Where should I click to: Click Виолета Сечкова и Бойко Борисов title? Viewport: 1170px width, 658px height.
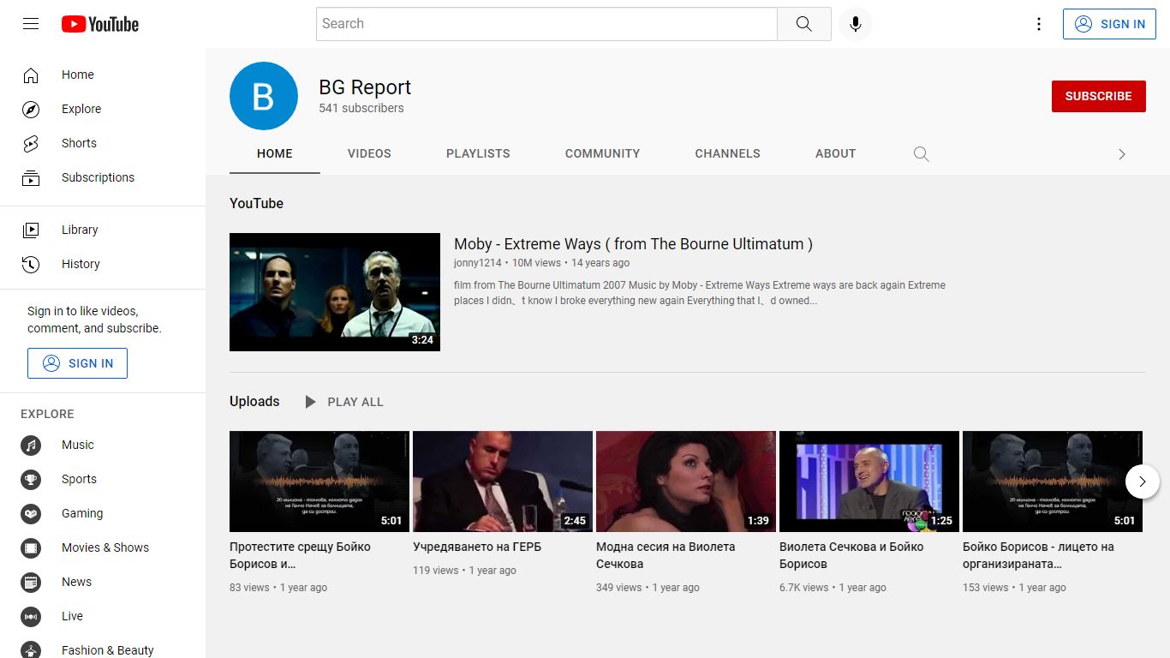pos(851,555)
